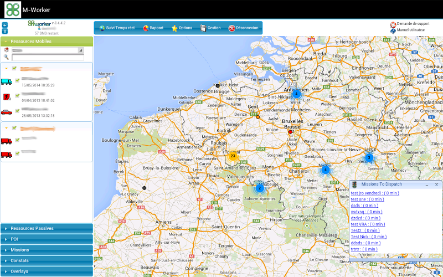The width and height of the screenshot is (443, 277).
Task: Uncheck the resource dated 04/04/2013 18:41:02
Action: point(18,95)
